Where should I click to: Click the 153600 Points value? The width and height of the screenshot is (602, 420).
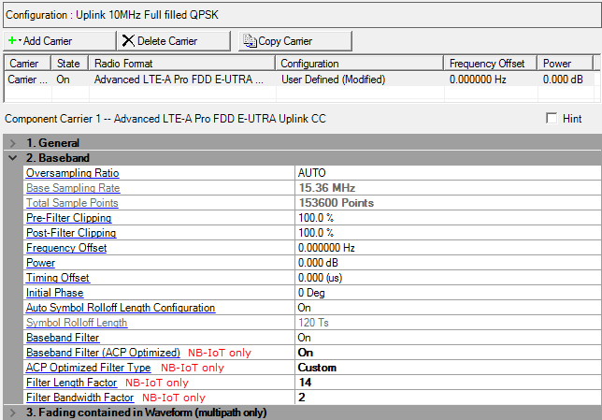337,203
